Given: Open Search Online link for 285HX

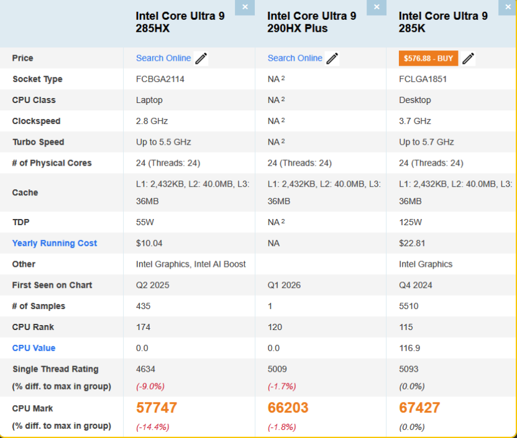Looking at the screenshot, I should pos(163,58).
